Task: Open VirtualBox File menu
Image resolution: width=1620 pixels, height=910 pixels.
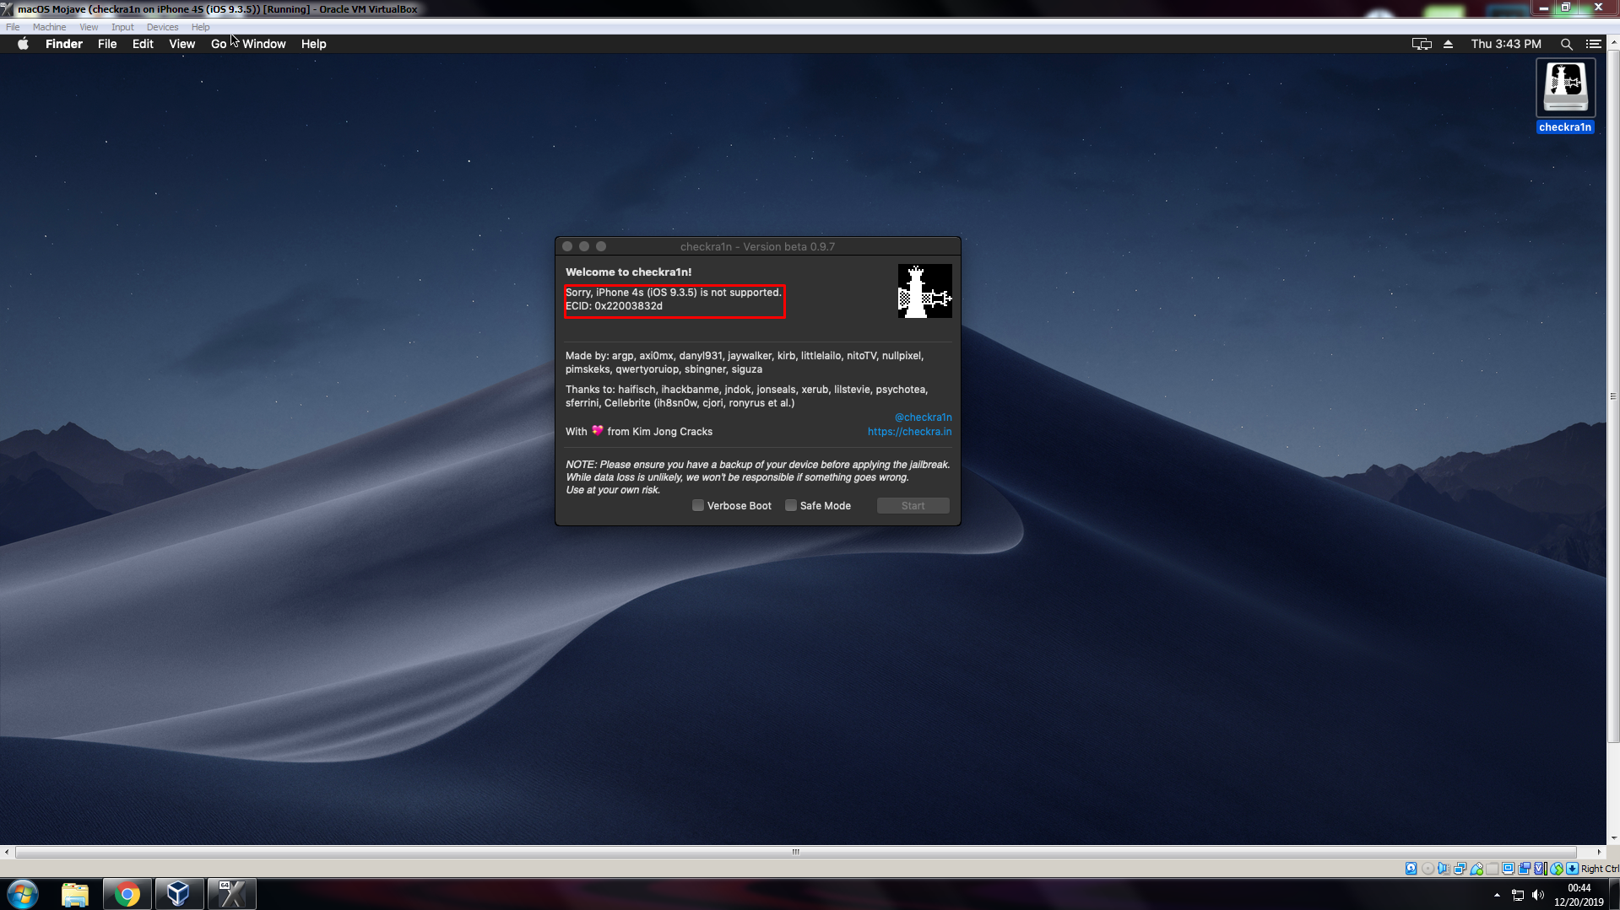Action: click(13, 27)
